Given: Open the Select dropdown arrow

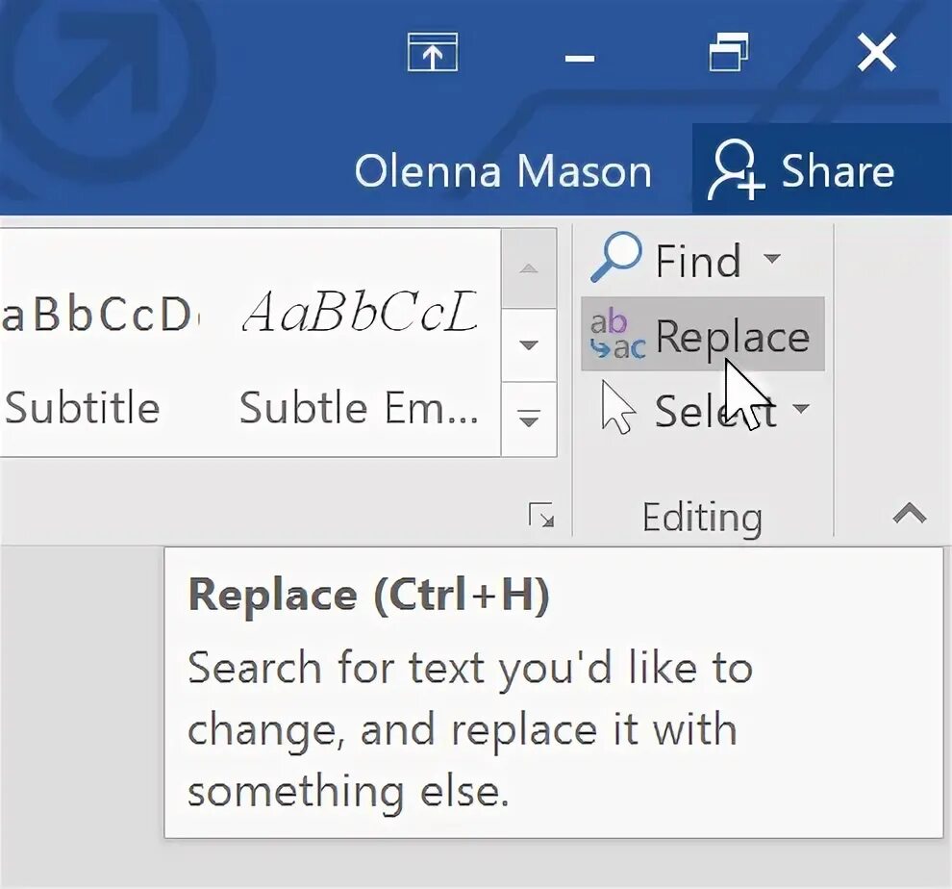Looking at the screenshot, I should (x=800, y=409).
